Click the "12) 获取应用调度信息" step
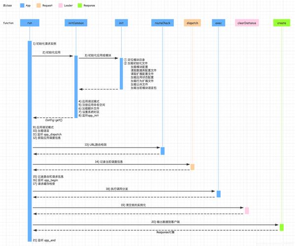 47,138
